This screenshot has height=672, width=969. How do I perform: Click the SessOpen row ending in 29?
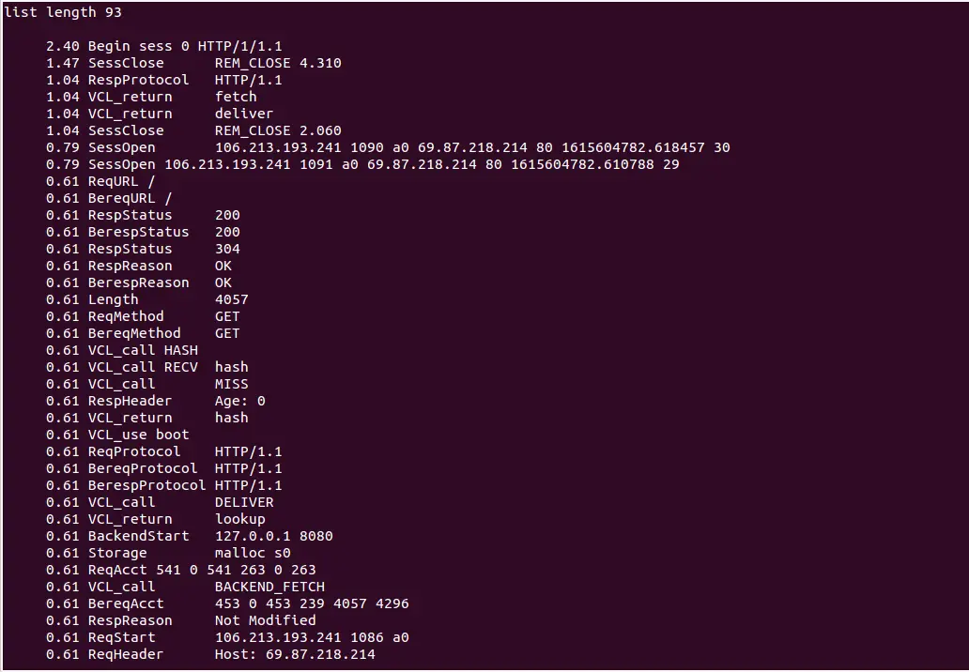point(362,164)
